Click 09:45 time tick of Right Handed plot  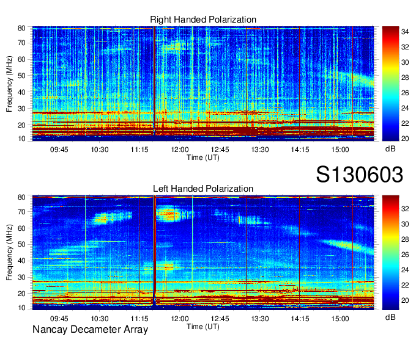point(59,150)
